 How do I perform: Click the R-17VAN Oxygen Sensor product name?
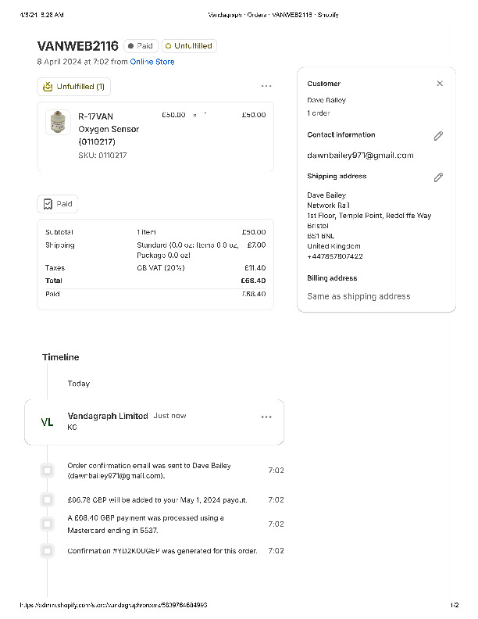(108, 129)
